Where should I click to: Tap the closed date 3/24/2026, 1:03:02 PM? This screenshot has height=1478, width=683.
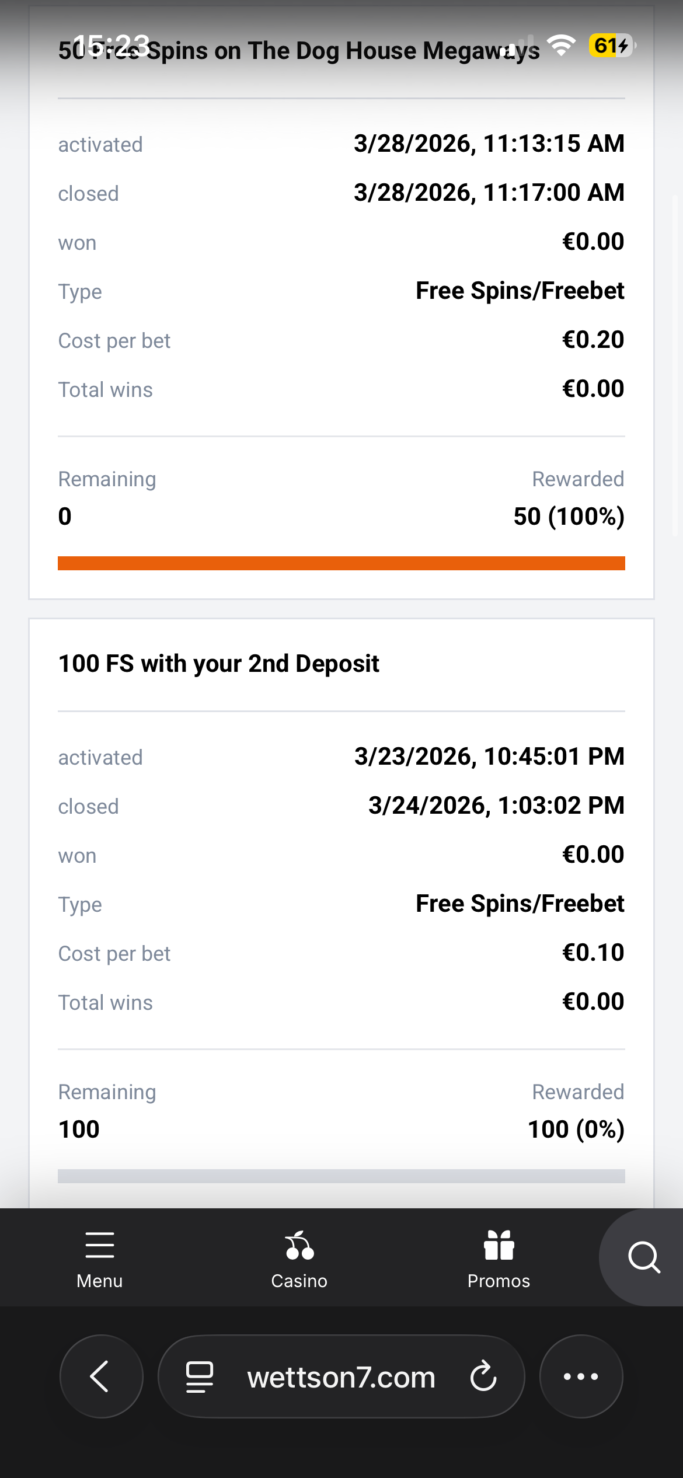click(x=496, y=806)
